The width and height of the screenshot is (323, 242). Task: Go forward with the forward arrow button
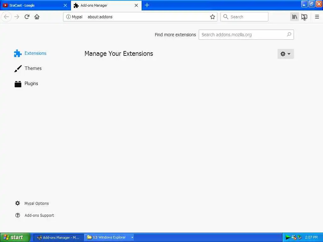[x=17, y=17]
